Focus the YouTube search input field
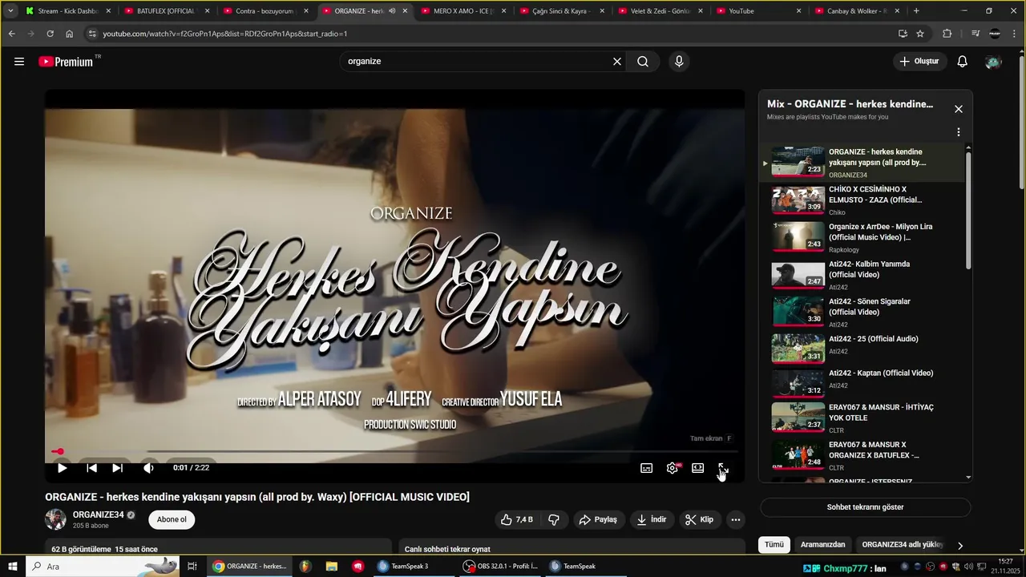Image resolution: width=1026 pixels, height=577 pixels. tap(477, 62)
